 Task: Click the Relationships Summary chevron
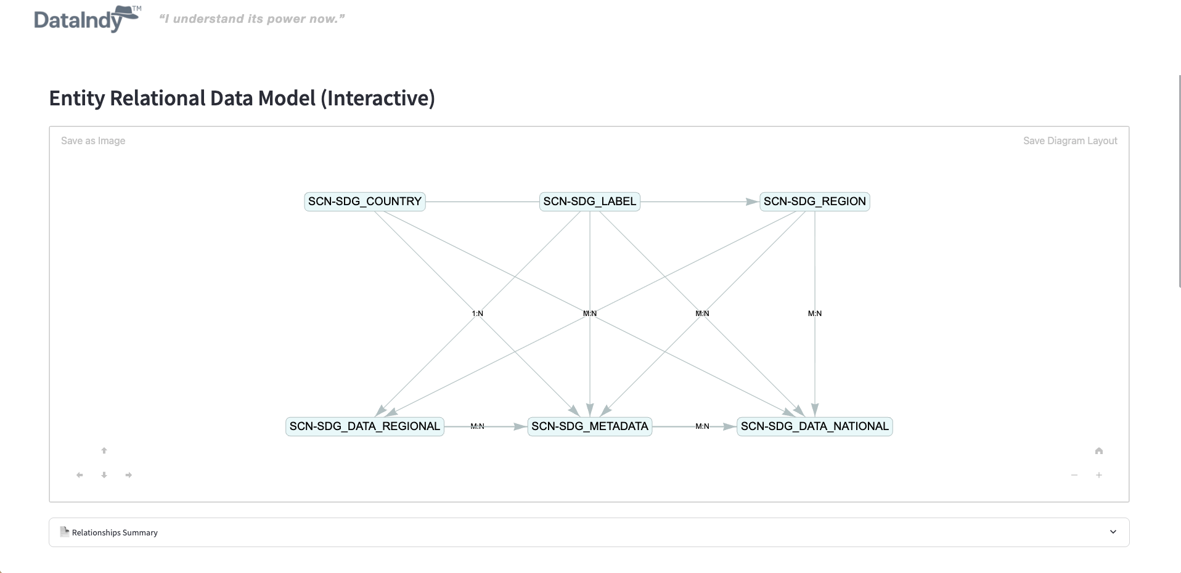pos(1113,531)
